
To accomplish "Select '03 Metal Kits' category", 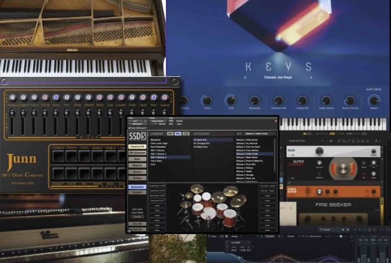I will [x=201, y=147].
